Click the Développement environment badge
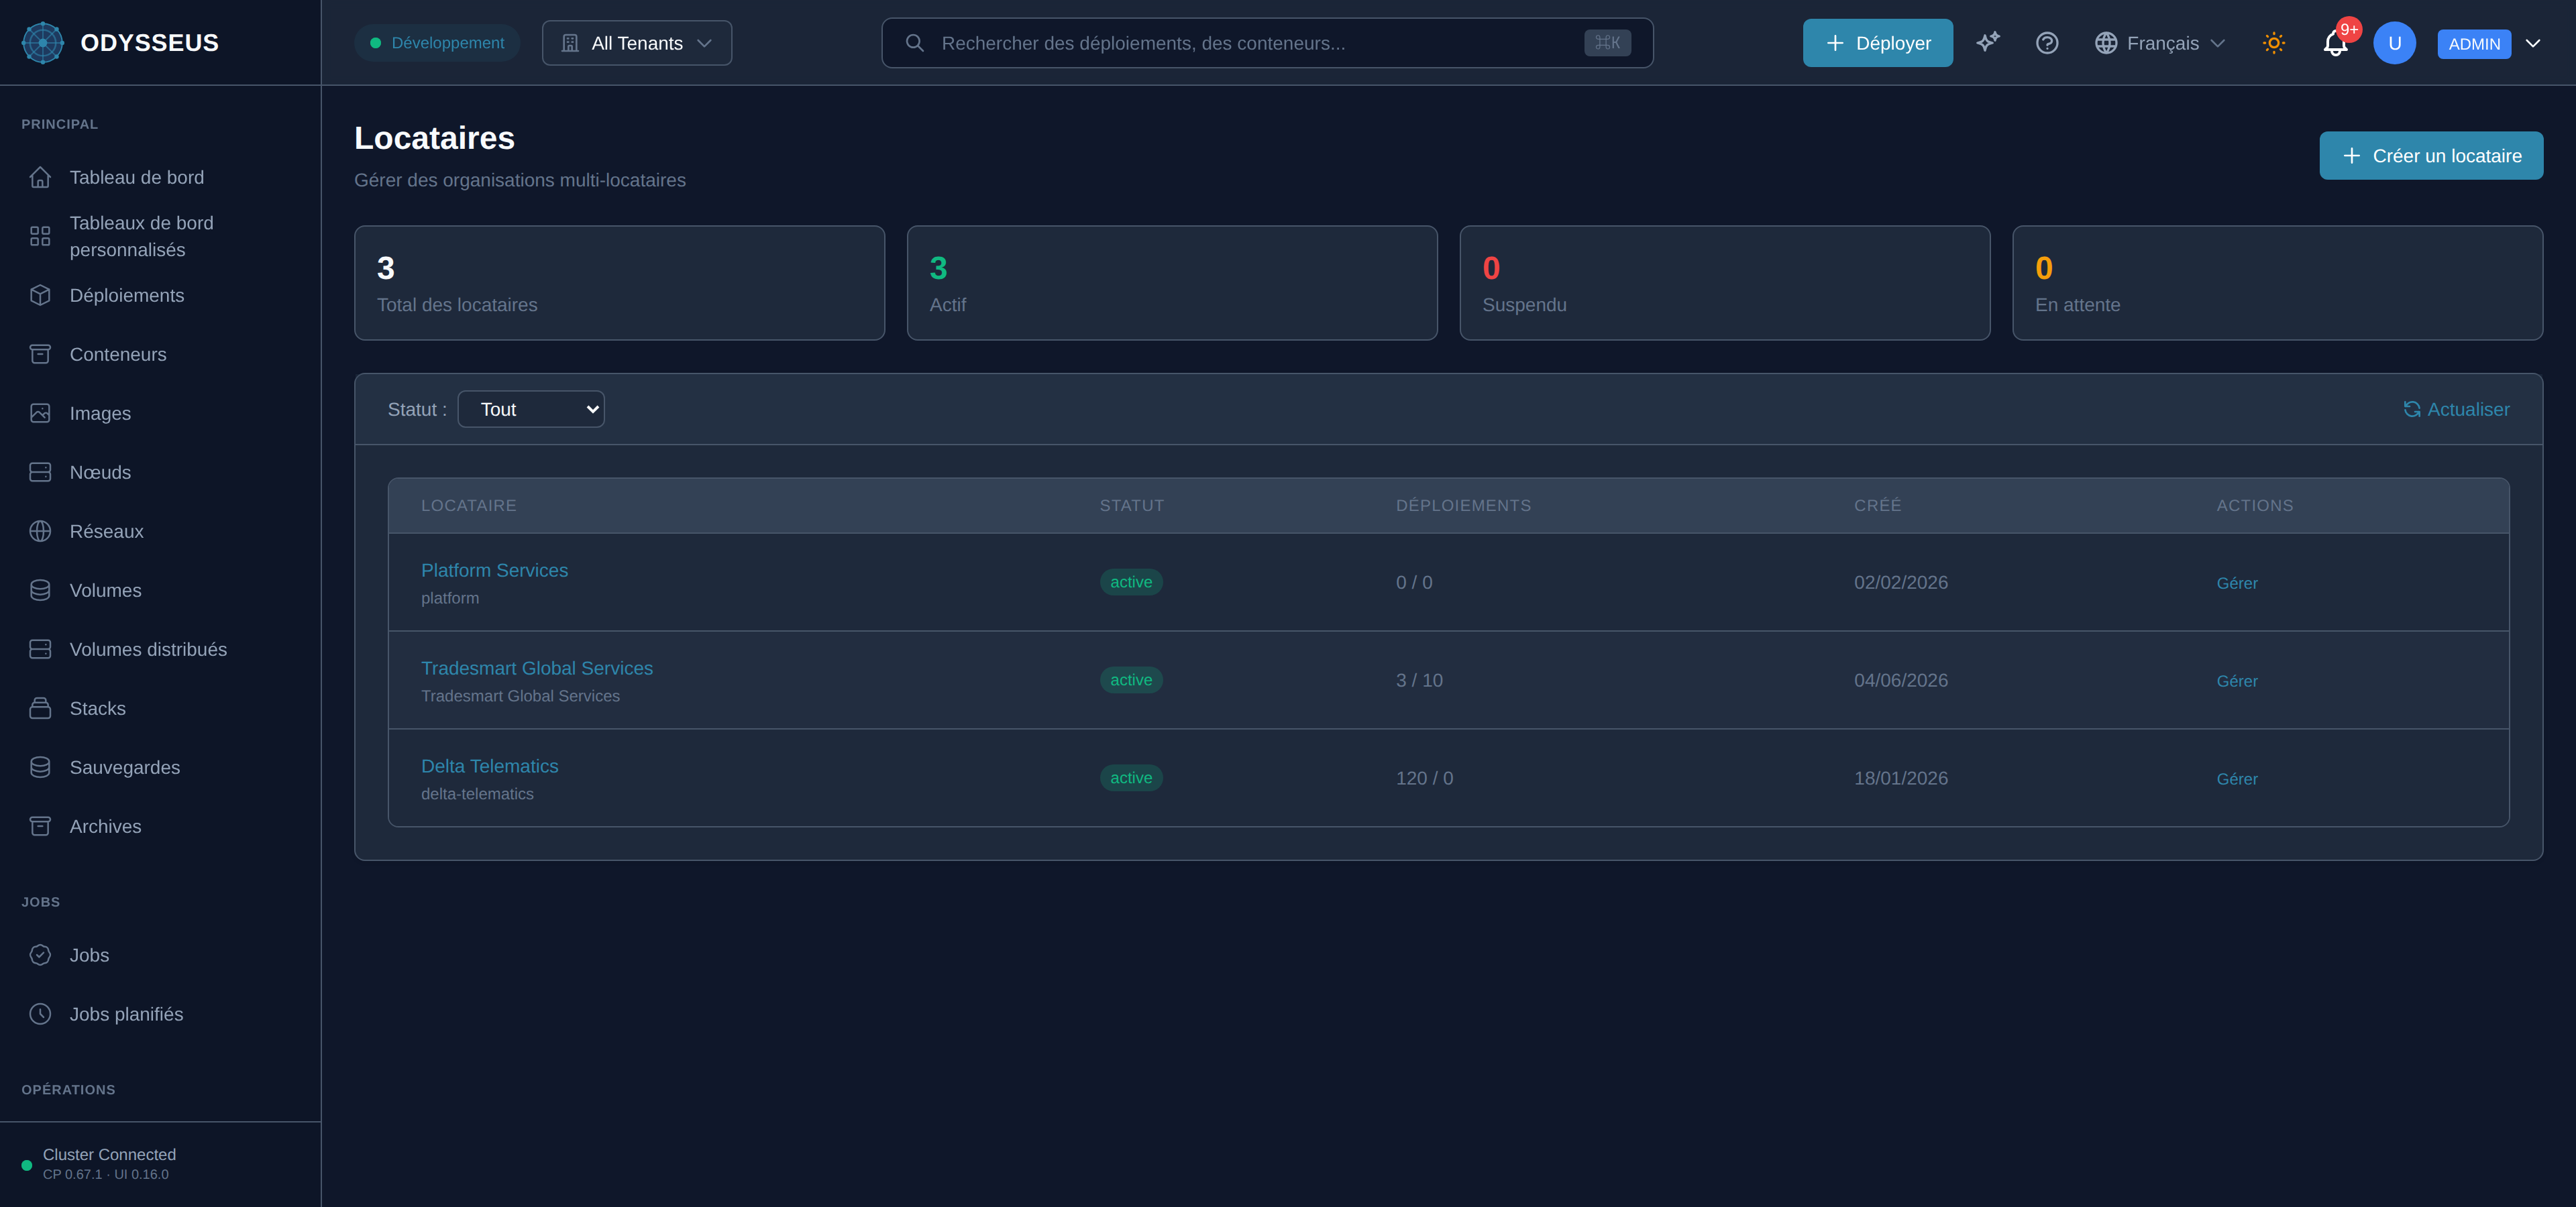The width and height of the screenshot is (2576, 1207). (437, 43)
